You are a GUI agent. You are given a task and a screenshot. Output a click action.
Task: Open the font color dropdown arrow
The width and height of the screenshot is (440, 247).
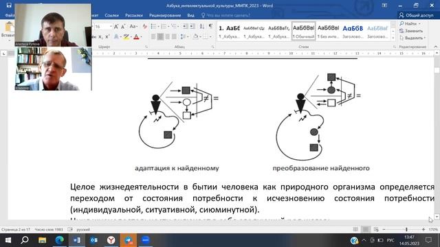(141, 36)
